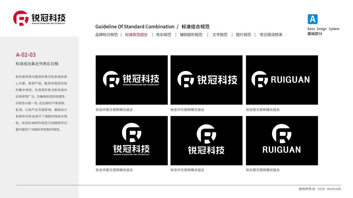Image resolution: width=353 pixels, height=198 pixels.
Task: Select the 常见错误预演 tab
Action: 271,35
